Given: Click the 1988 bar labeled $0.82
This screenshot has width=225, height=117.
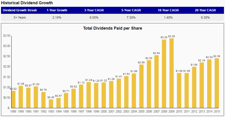Looking at the screenshot, I should [13, 99].
